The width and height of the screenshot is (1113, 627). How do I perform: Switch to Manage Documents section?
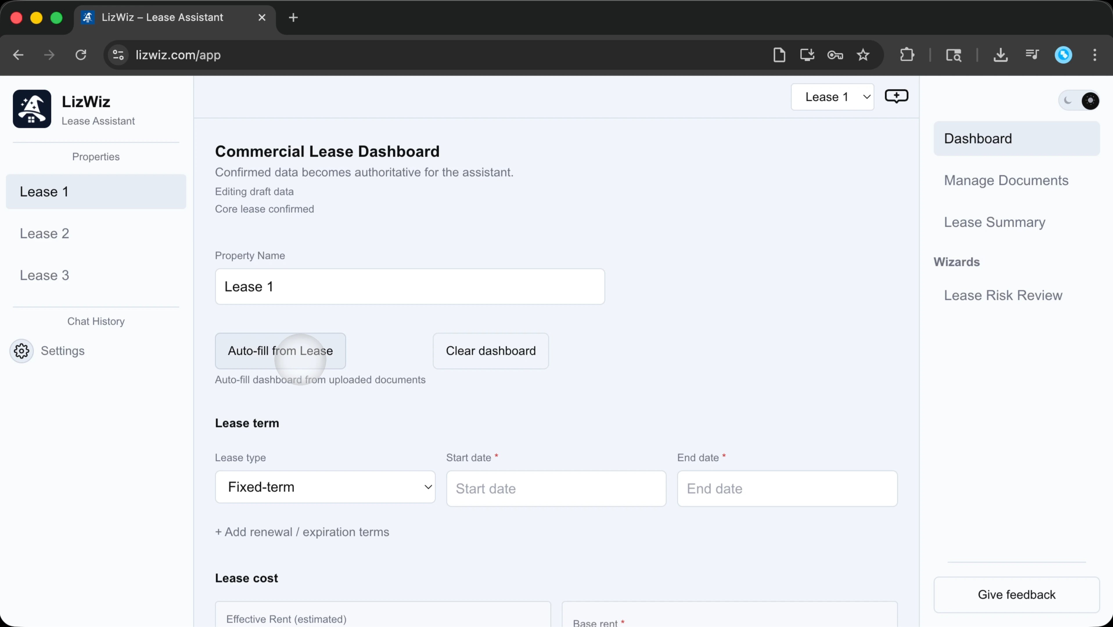1006,180
